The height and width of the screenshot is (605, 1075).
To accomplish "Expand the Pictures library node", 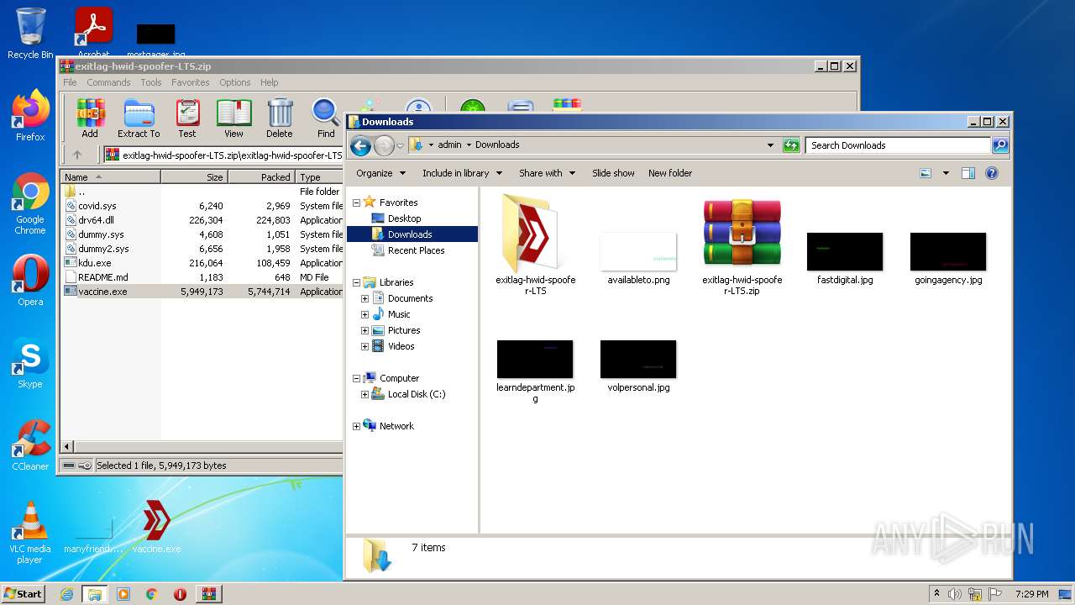I will pos(364,330).
